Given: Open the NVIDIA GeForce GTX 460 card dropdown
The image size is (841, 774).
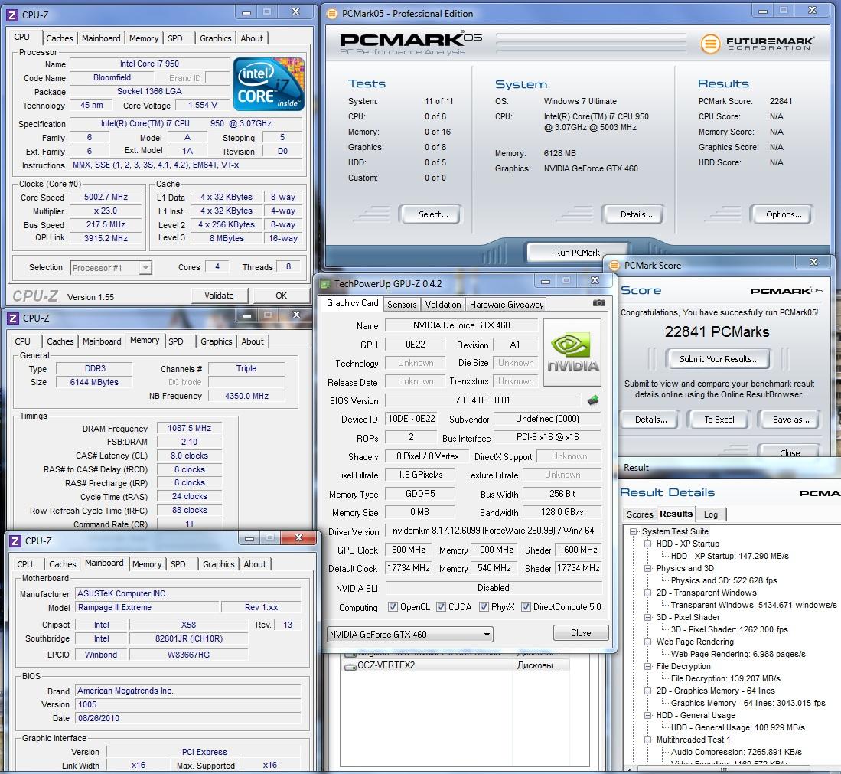Looking at the screenshot, I should coord(409,635).
